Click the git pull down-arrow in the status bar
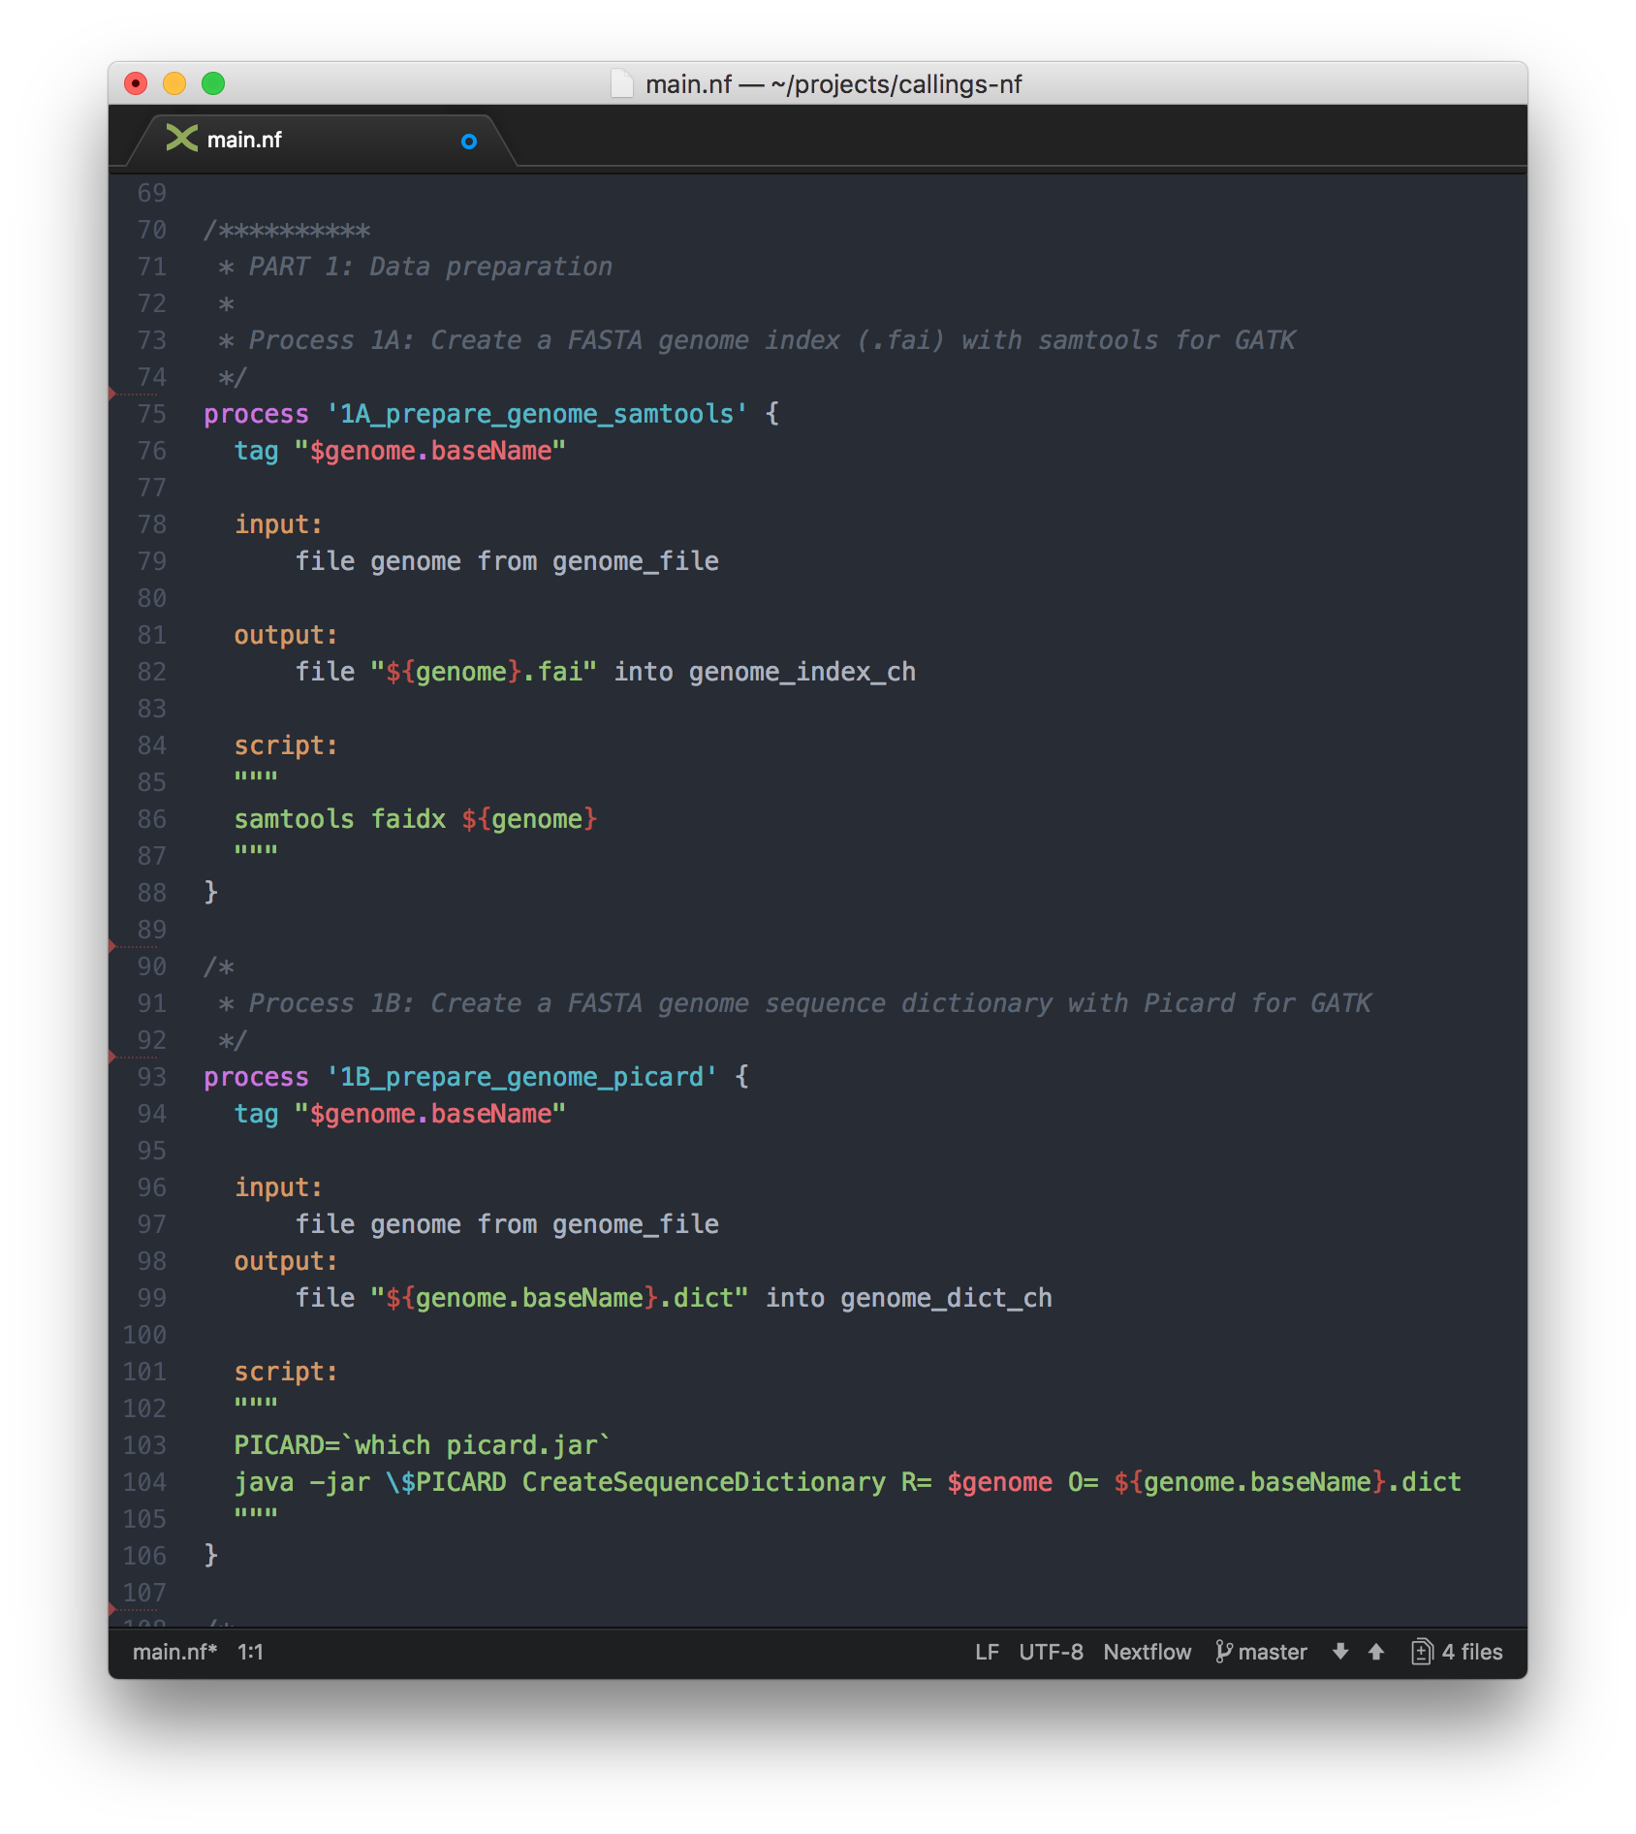Image resolution: width=1636 pixels, height=1834 pixels. click(1340, 1652)
